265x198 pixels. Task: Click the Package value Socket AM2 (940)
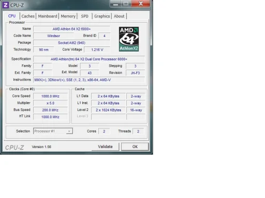[x=71, y=43]
